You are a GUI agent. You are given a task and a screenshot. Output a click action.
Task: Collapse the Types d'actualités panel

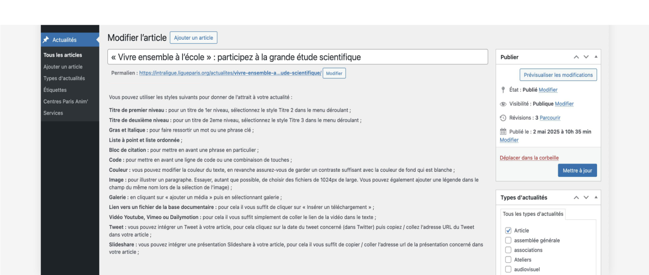(x=596, y=198)
